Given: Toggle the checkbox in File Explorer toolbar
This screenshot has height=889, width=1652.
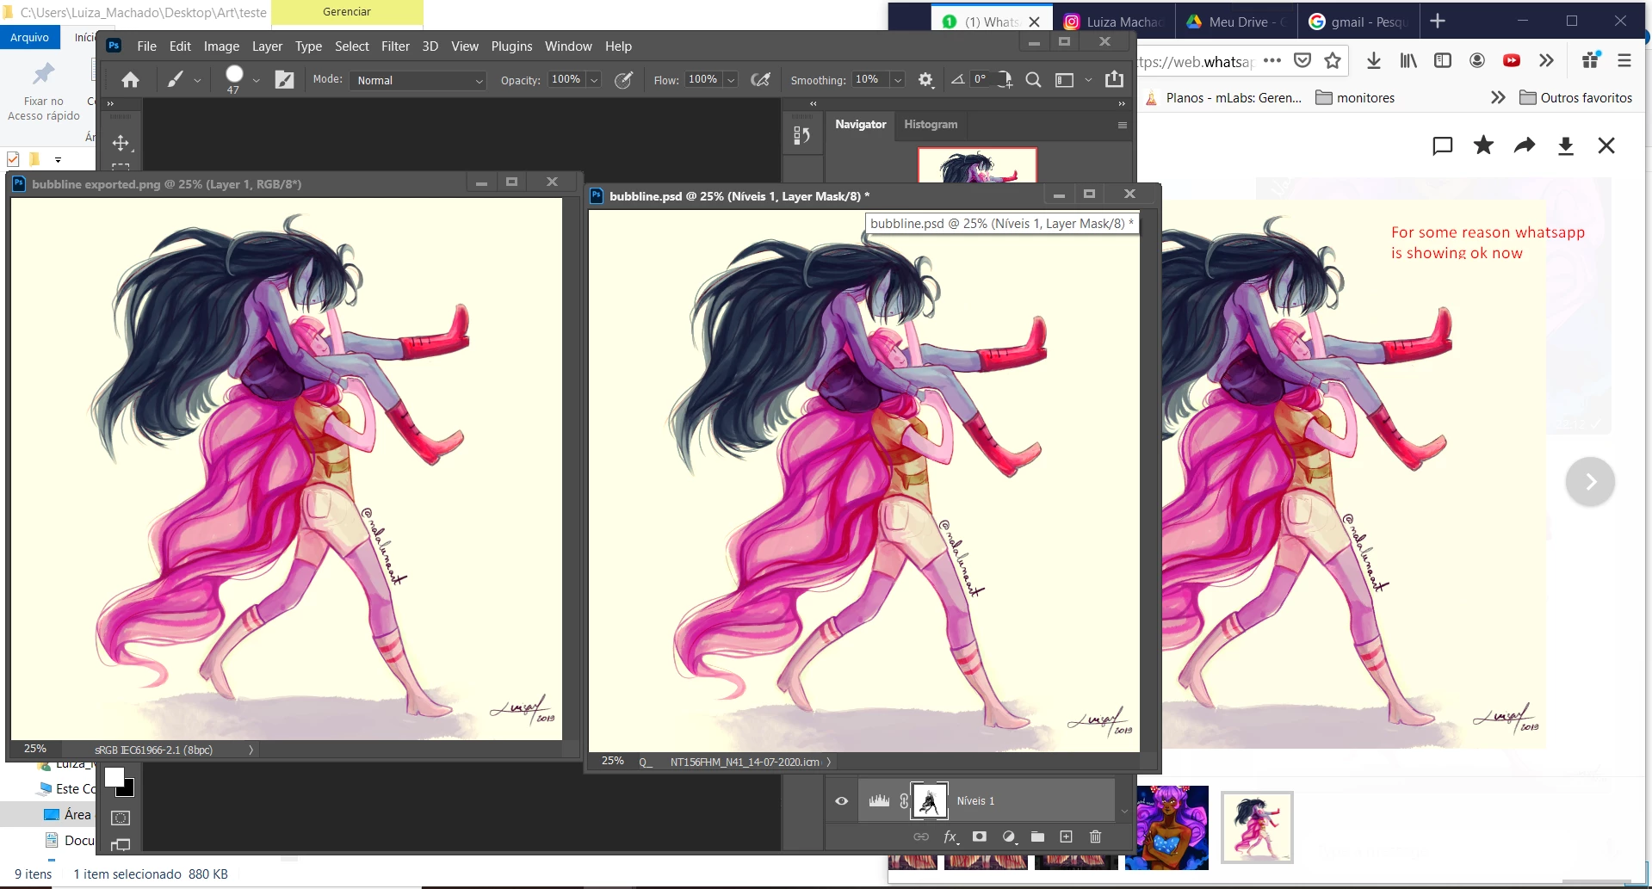Looking at the screenshot, I should pos(13,159).
